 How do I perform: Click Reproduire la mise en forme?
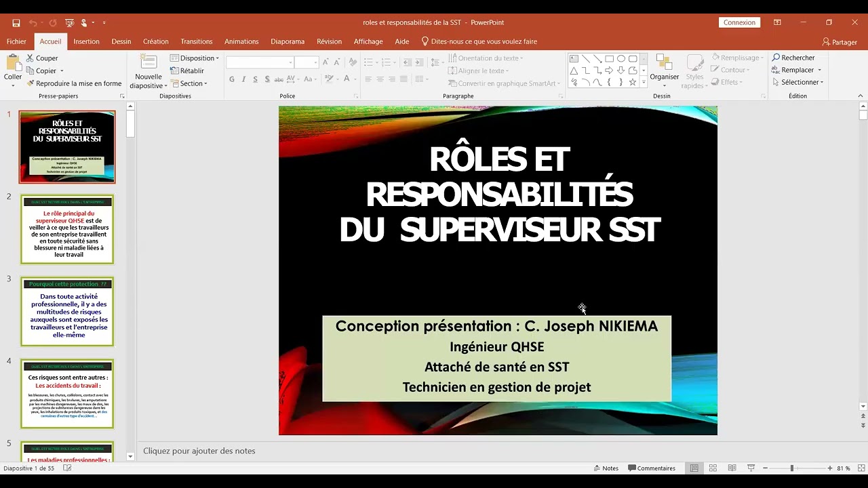pyautogui.click(x=74, y=83)
